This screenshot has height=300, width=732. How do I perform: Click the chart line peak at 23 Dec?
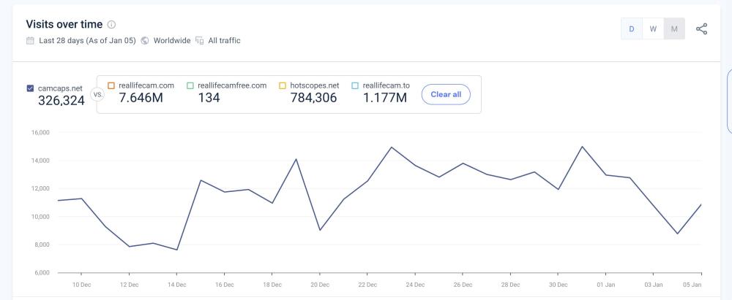(x=392, y=147)
